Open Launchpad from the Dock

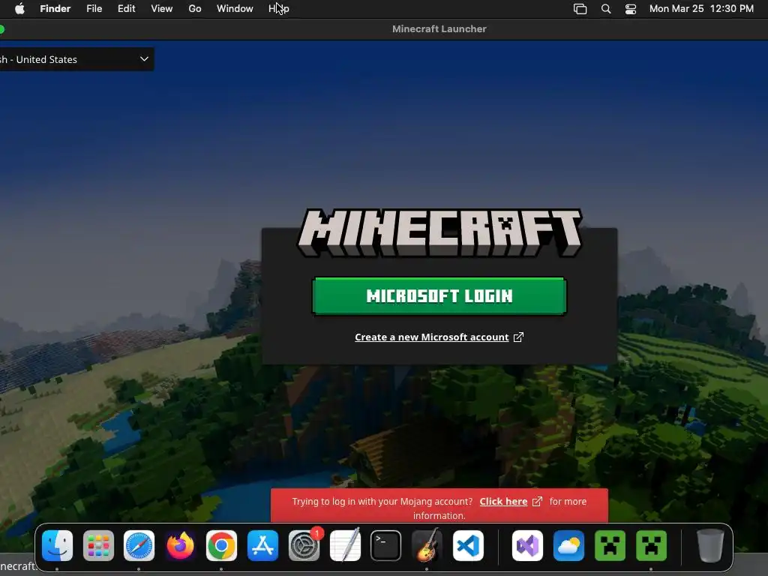click(x=98, y=545)
